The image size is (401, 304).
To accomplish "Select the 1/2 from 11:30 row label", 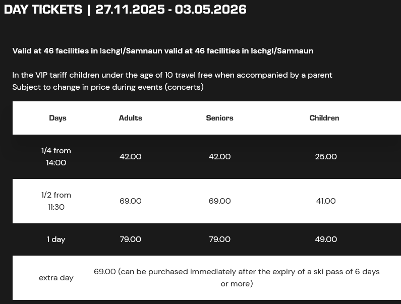I will click(x=56, y=201).
